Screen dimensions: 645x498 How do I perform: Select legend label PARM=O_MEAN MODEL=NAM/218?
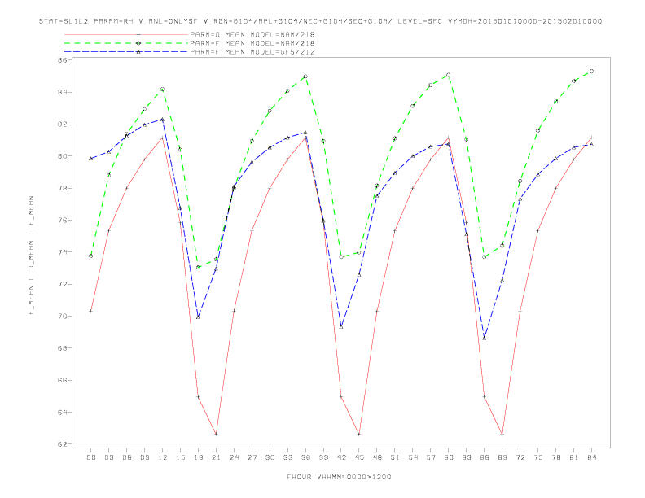pyautogui.click(x=252, y=34)
